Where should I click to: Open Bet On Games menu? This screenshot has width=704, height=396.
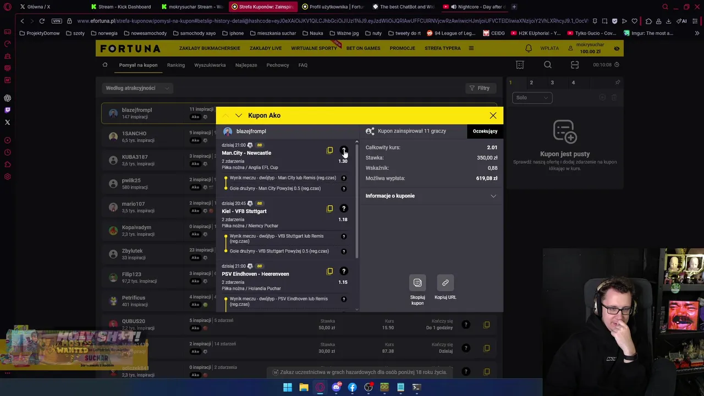(363, 48)
